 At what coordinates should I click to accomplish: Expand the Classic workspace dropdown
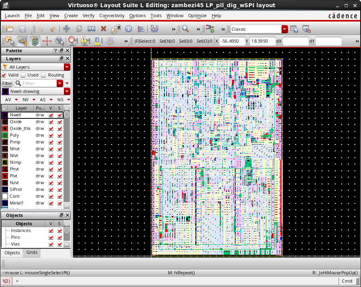click(x=284, y=29)
